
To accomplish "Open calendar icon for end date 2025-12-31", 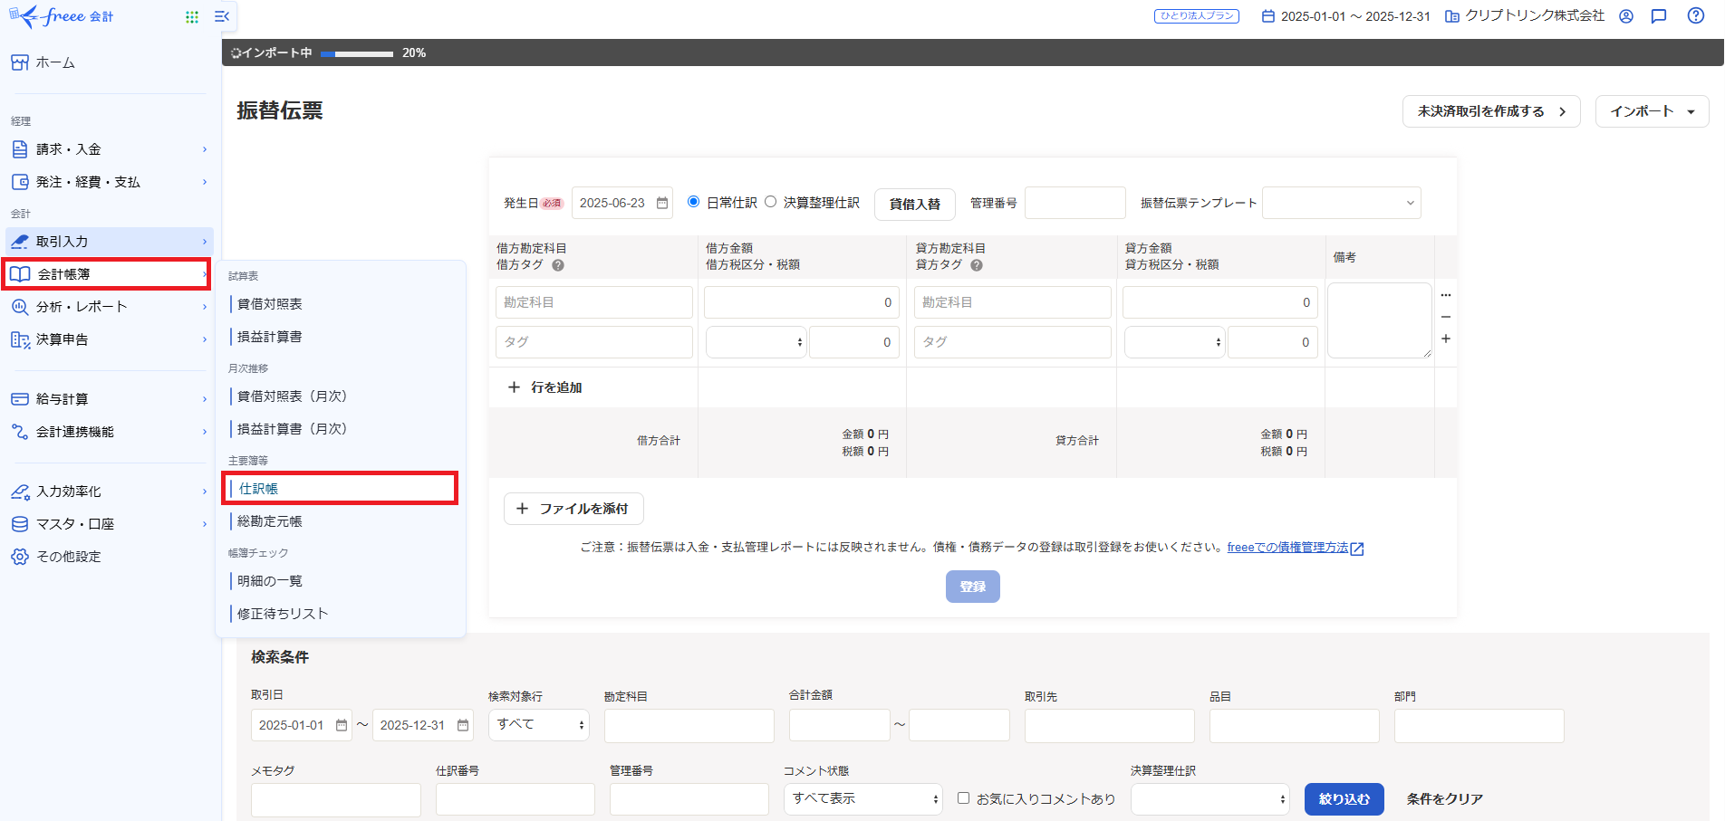I will coord(463,725).
